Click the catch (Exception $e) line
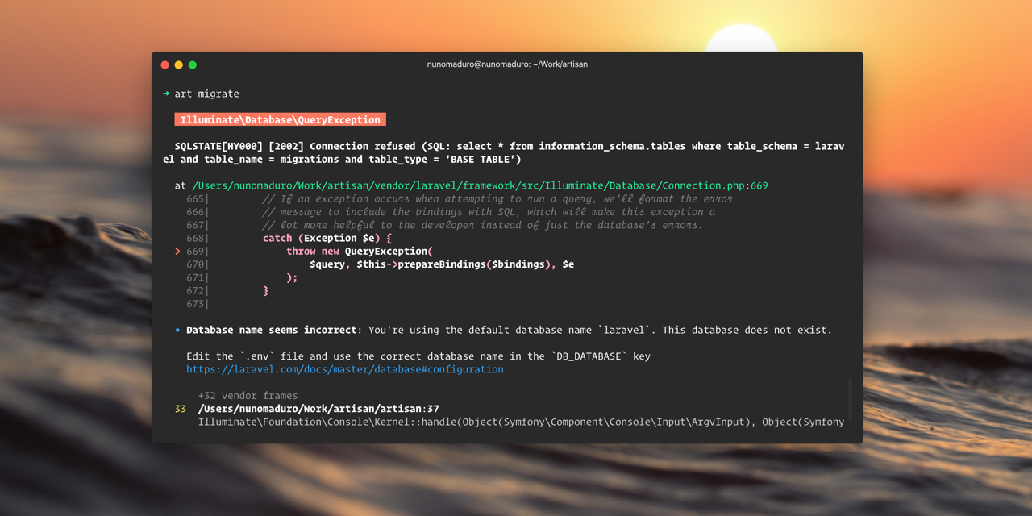The height and width of the screenshot is (516, 1032). click(x=327, y=238)
